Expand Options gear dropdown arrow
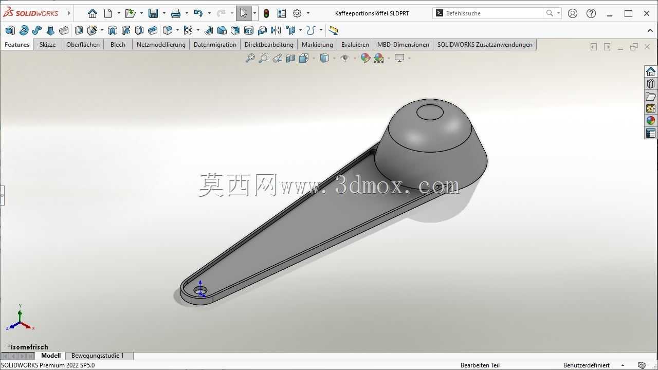The image size is (658, 370). [308, 13]
